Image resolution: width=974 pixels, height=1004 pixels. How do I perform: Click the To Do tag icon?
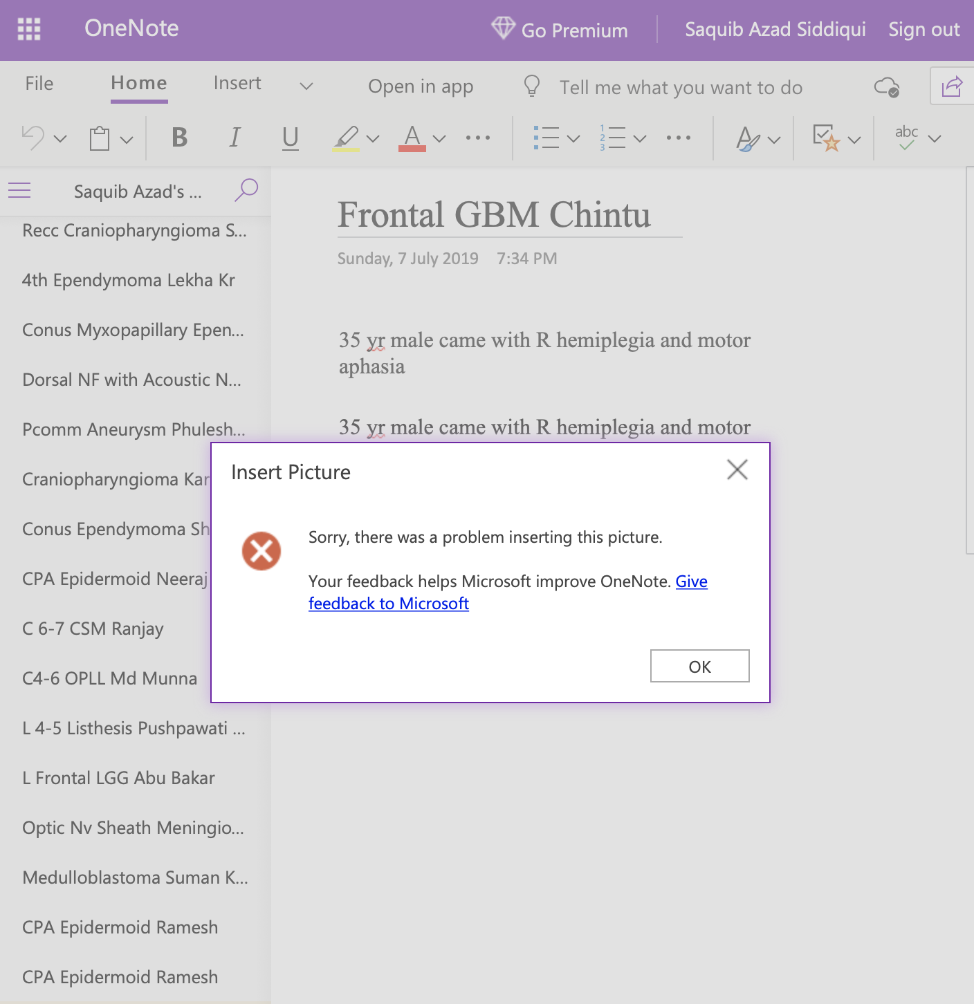coord(827,138)
